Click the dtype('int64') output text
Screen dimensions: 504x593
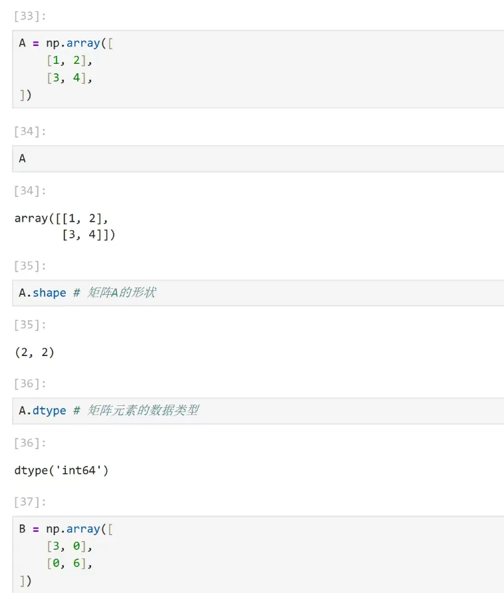coord(61,471)
